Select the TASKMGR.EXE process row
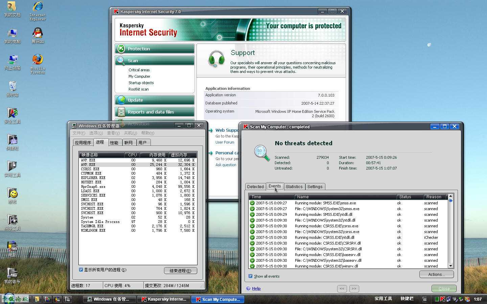The height and width of the screenshot is (304, 487). 138,226
